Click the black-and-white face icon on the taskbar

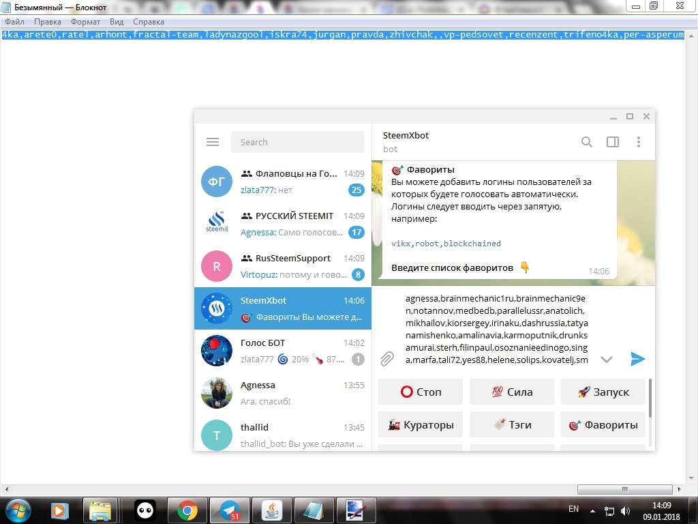coord(145,510)
